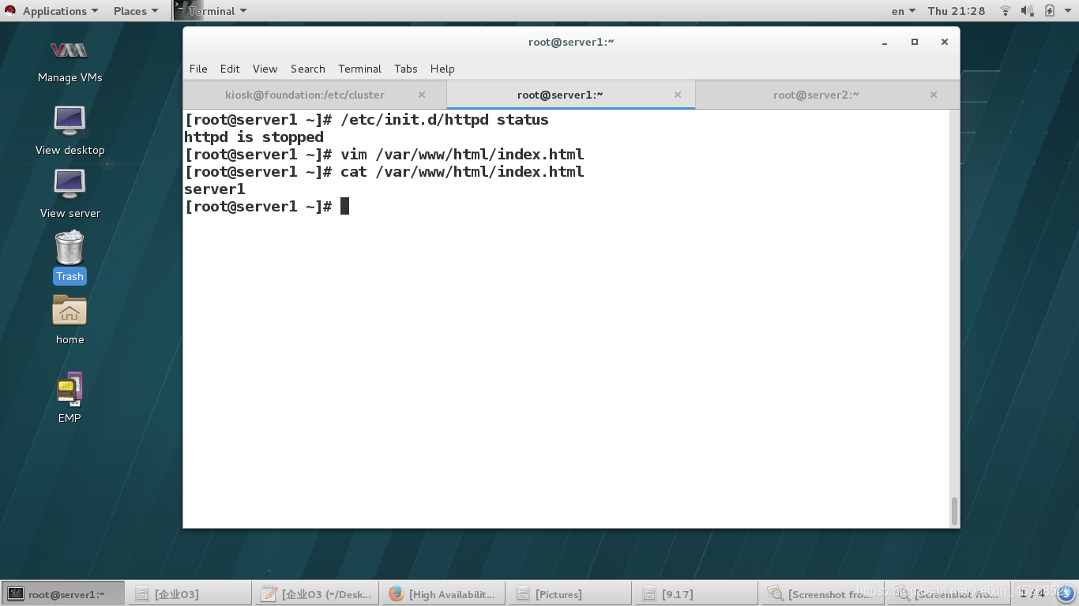Screen dimensions: 1079x606
Task: Select taskbar item [9.17]
Action: click(697, 594)
